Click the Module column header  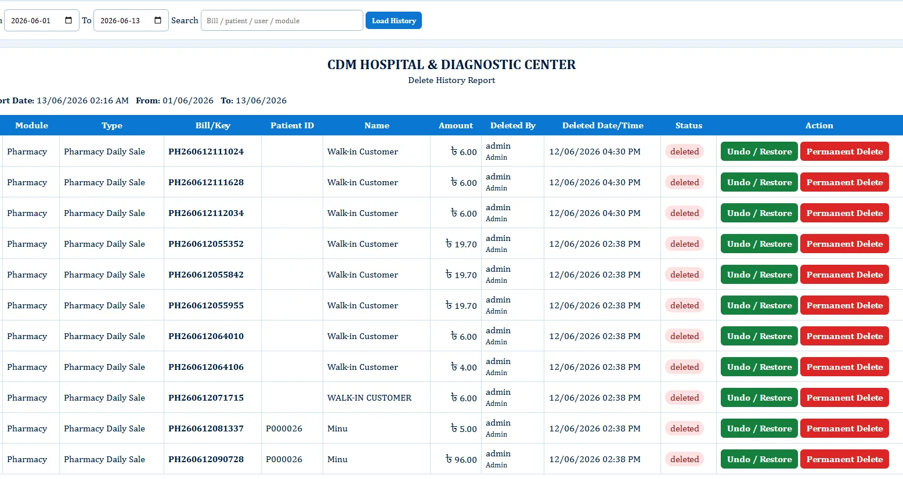(x=31, y=125)
